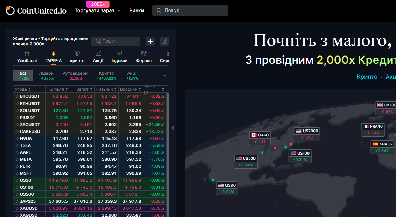This screenshot has width=396, height=217.
Task: Star the JAP225 row
Action: point(17,201)
